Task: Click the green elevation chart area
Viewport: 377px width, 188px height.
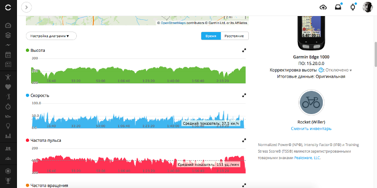Action: tap(139, 75)
